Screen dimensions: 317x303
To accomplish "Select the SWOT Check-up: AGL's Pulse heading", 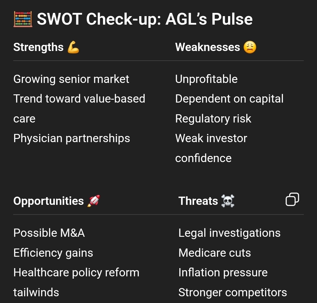I will point(144,19).
